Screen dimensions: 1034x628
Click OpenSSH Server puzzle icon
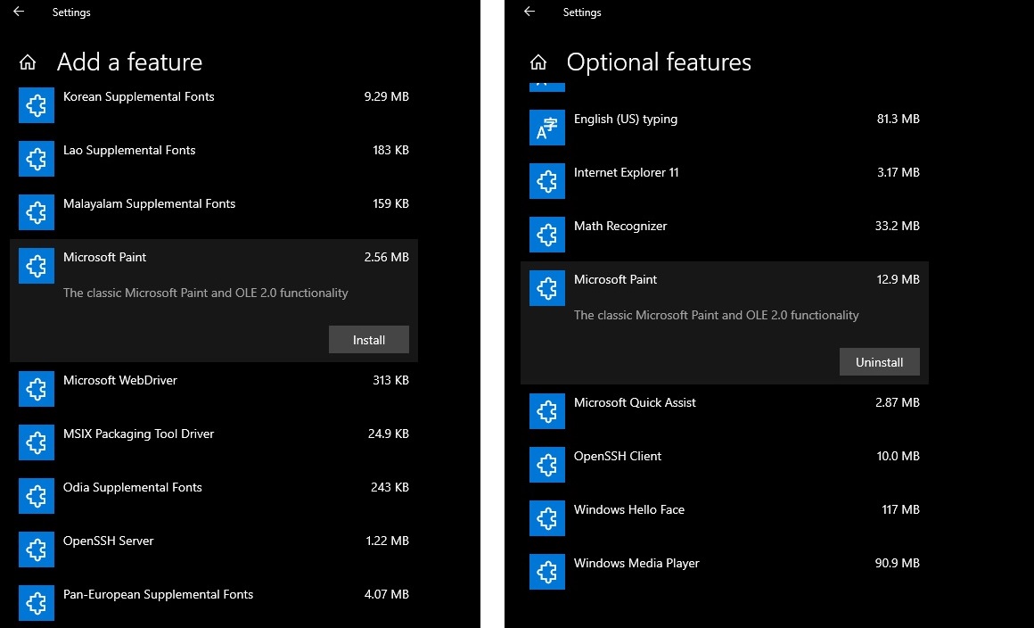pos(37,549)
